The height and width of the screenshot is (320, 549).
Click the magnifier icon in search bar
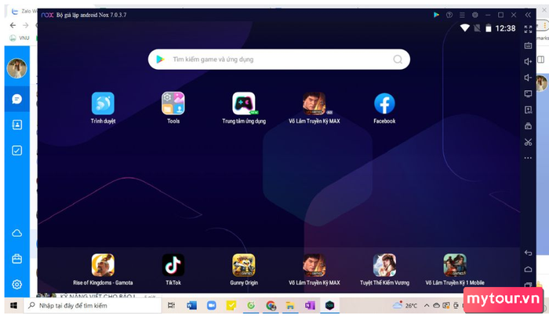click(x=398, y=60)
